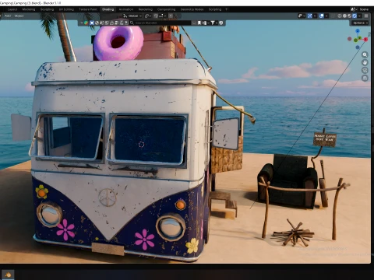Switch to the Texture Paint workspace

tap(88, 9)
